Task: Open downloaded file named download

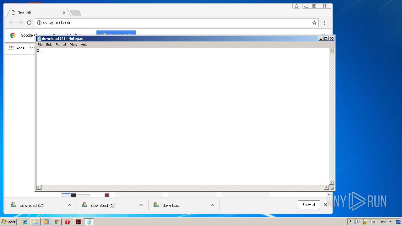Action: click(x=171, y=205)
